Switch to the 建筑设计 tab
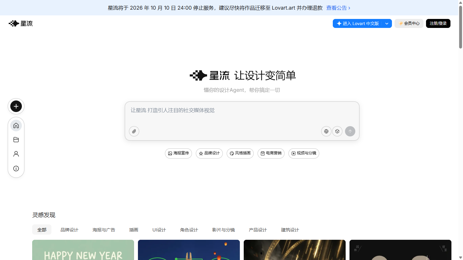 [290, 230]
